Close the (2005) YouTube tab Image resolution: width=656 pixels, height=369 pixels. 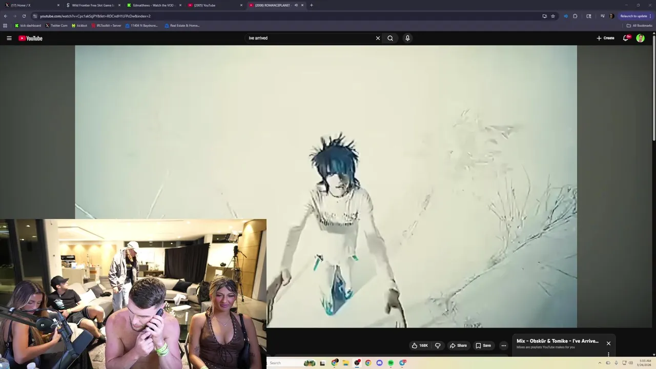click(x=241, y=5)
